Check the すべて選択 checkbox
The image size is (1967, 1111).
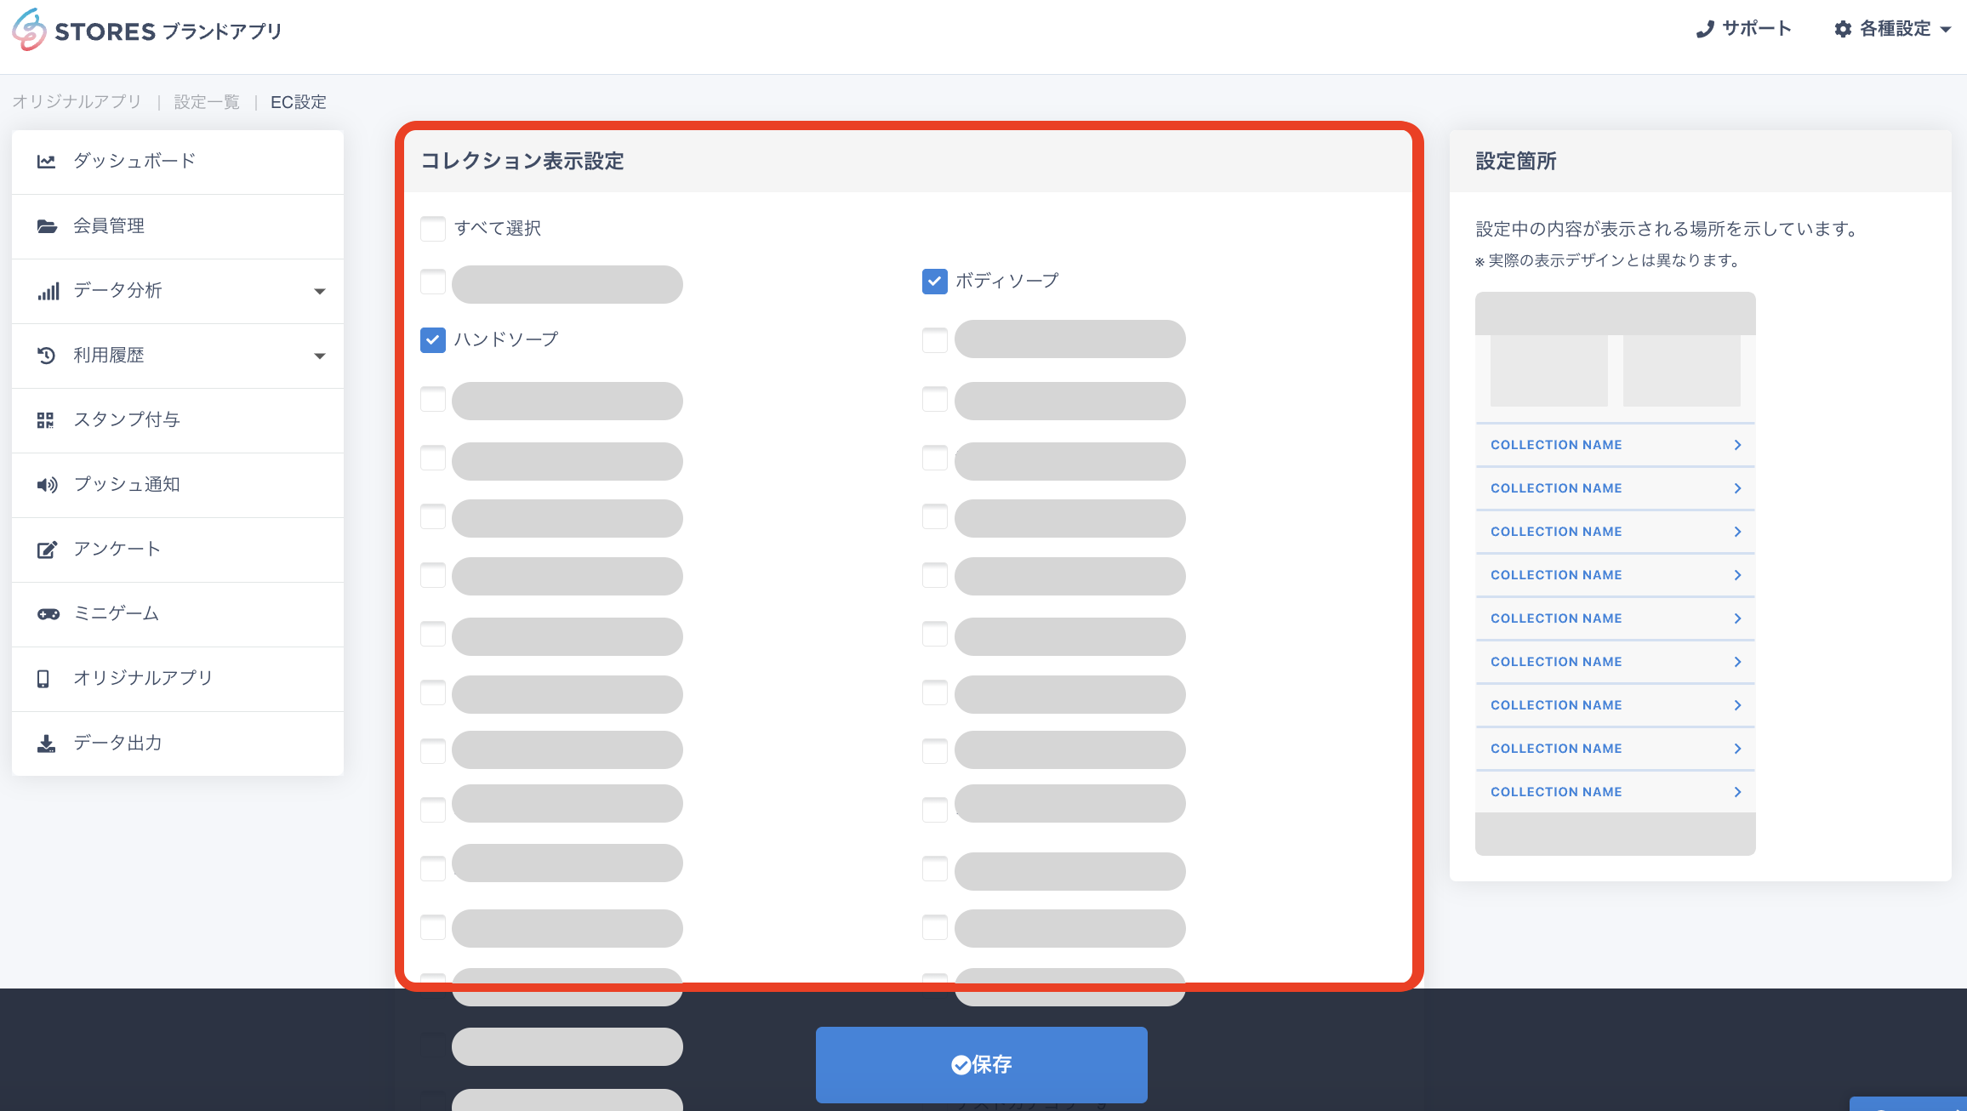coord(433,228)
